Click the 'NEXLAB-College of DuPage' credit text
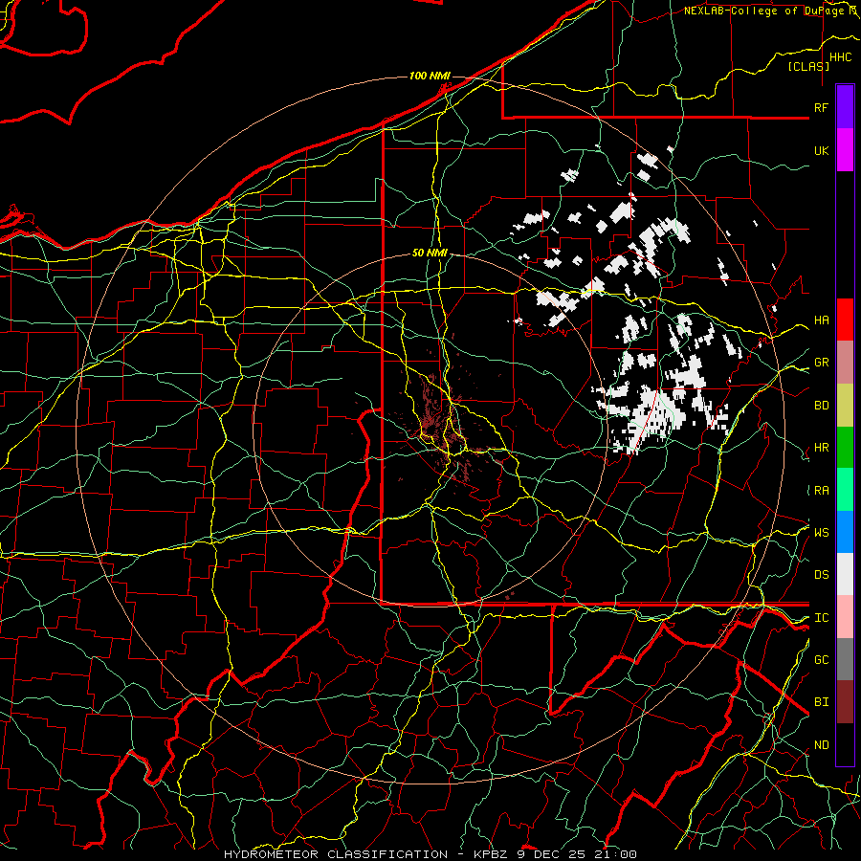 (765, 11)
